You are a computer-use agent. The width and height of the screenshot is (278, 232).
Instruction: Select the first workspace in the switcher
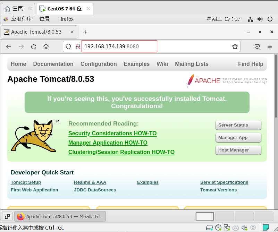coord(205,216)
